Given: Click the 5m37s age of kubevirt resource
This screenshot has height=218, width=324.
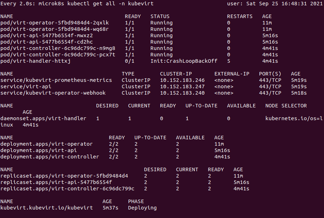Looking at the screenshot, I should point(111,208).
